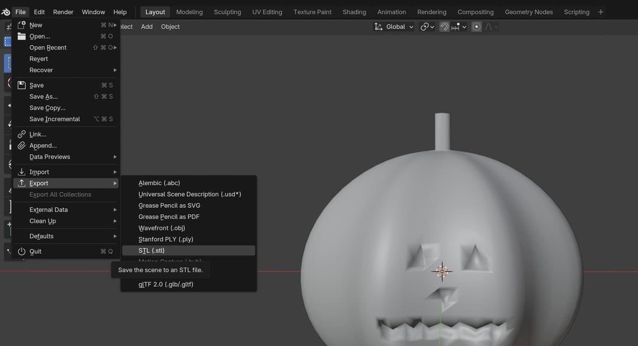Open the Render menu
The height and width of the screenshot is (346, 638).
[63, 12]
